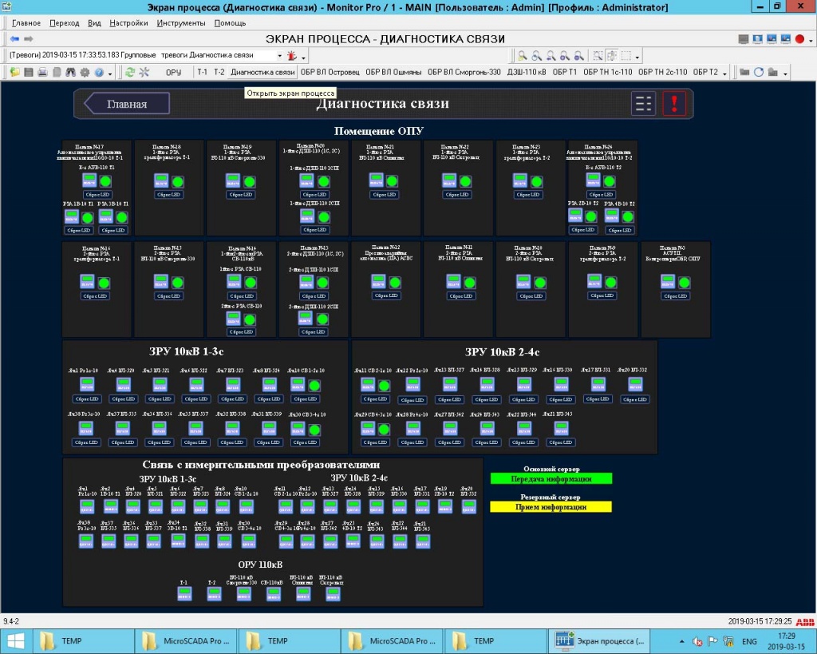
Task: Click green status indicator in Panel №18
Action: (x=177, y=181)
